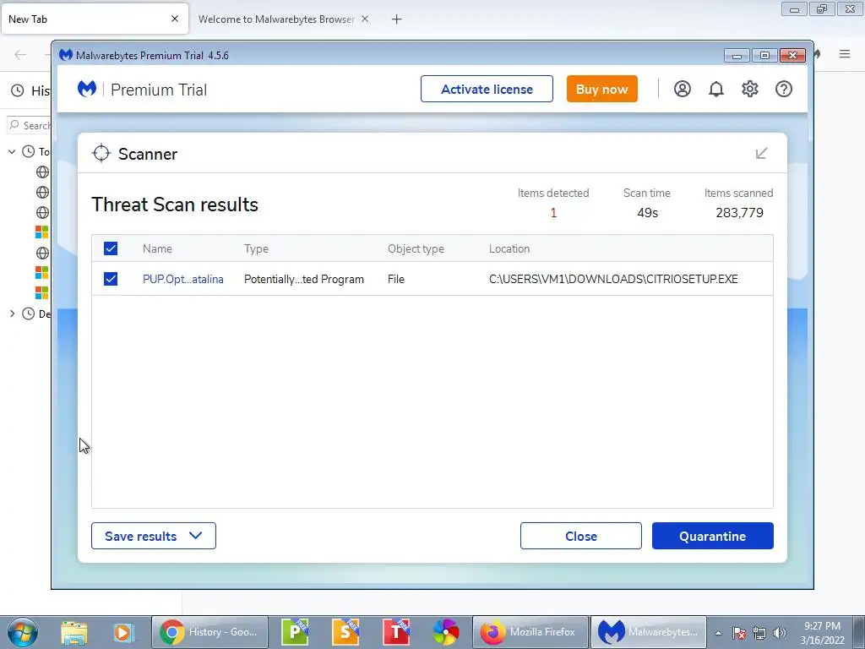Open the Firefox hamburger menu

(845, 53)
